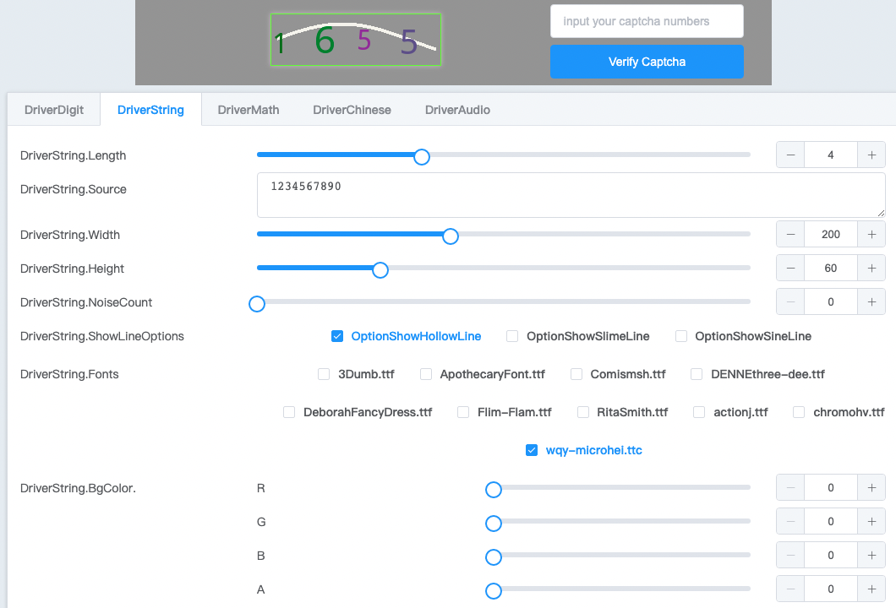This screenshot has width=896, height=608.
Task: Uncheck the wqy-microhei.ttc font option
Action: click(x=532, y=450)
